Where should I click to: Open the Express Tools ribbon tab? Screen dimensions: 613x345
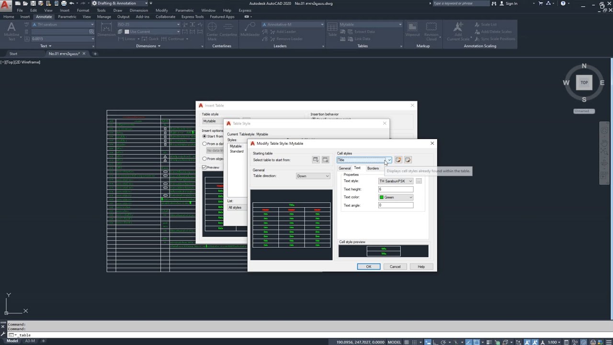[193, 17]
